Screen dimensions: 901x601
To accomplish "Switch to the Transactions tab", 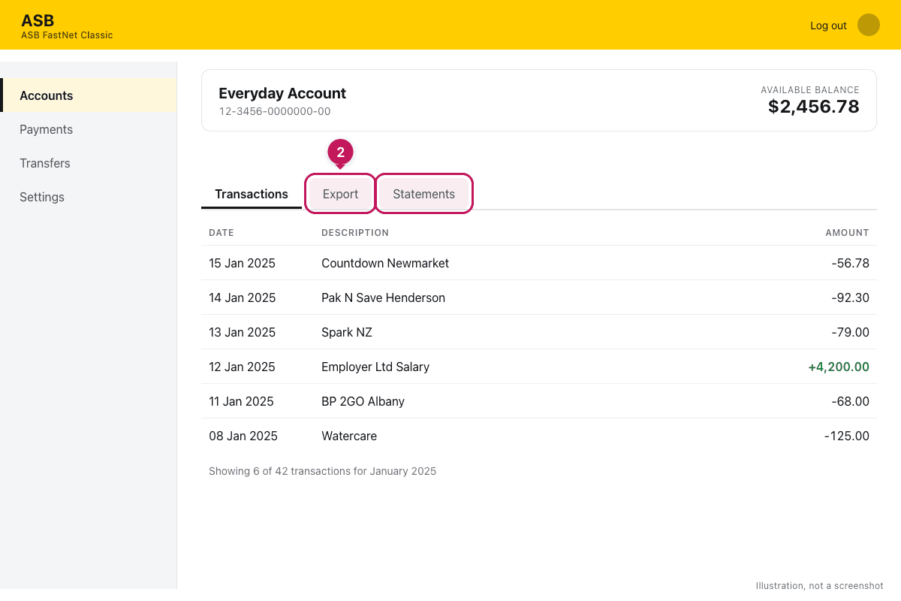I will tap(252, 194).
